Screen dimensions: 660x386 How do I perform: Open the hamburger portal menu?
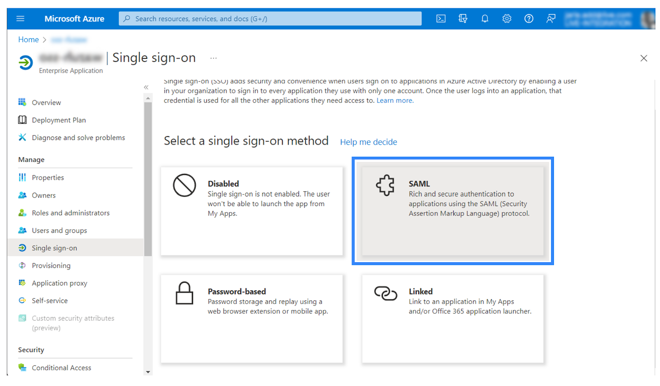click(20, 19)
